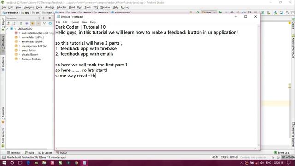Click Search Everywhere magnifier icon
This screenshot has height=166, width=295.
(x=287, y=12)
